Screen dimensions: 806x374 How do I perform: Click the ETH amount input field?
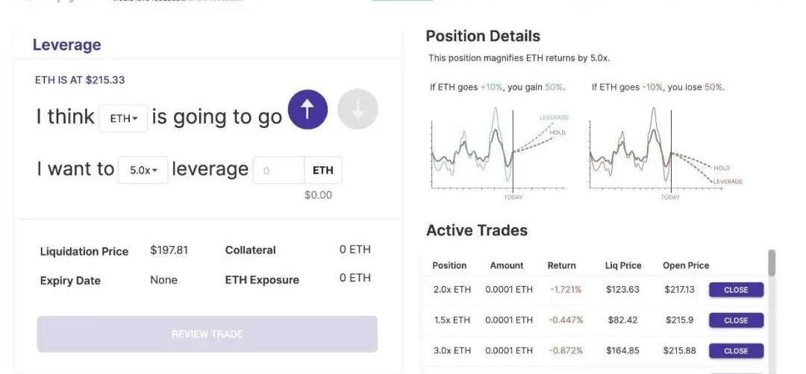coord(278,171)
